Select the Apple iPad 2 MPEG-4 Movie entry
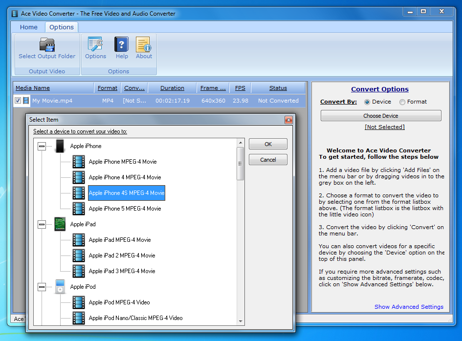 tap(122, 256)
